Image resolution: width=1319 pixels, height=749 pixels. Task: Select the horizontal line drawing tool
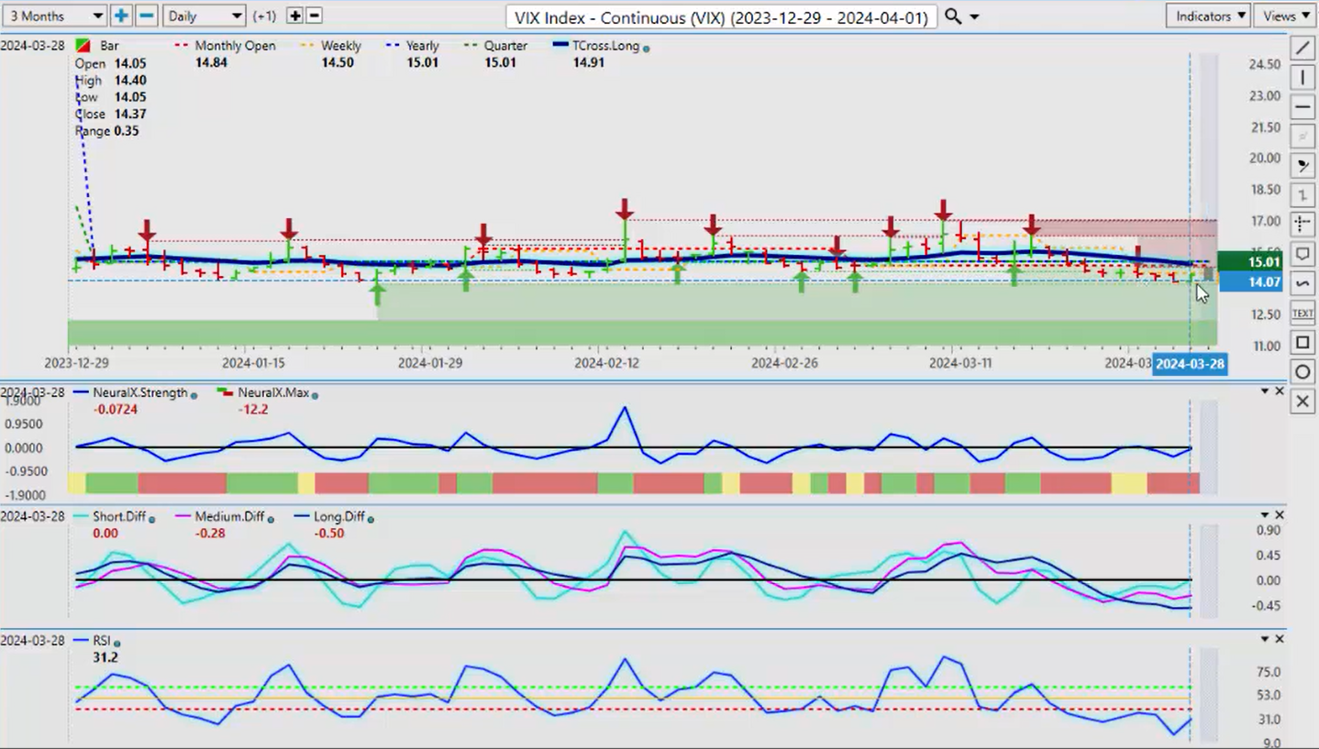tap(1302, 106)
